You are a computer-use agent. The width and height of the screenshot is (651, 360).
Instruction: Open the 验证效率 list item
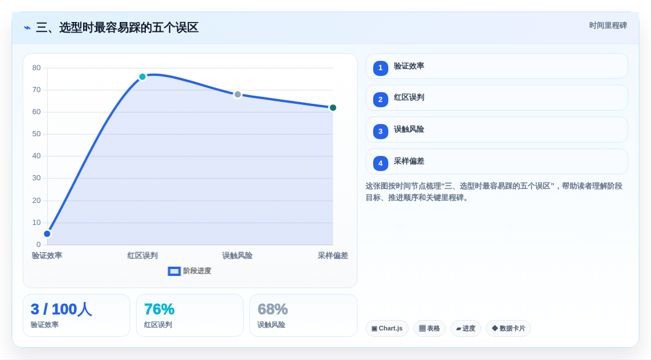[496, 66]
